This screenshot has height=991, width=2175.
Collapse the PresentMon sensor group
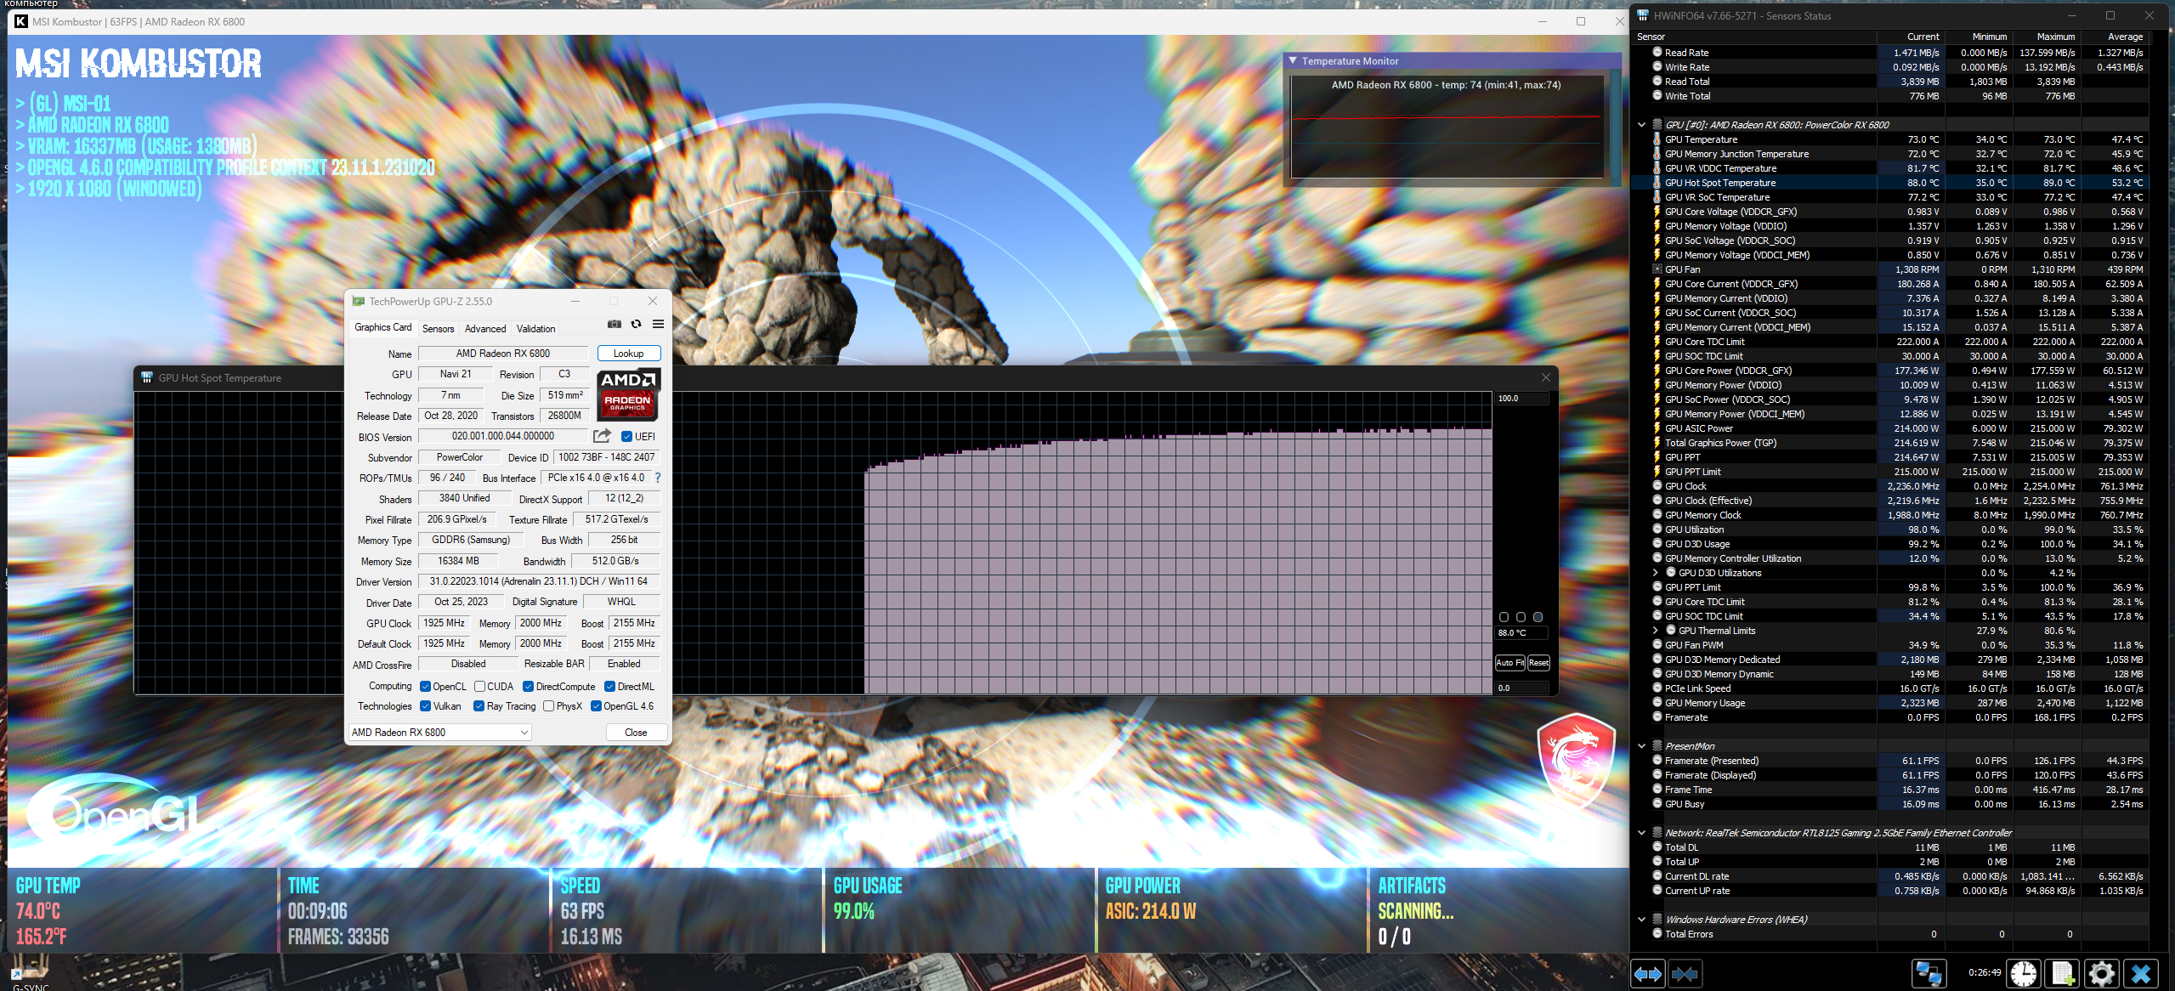pyautogui.click(x=1641, y=746)
